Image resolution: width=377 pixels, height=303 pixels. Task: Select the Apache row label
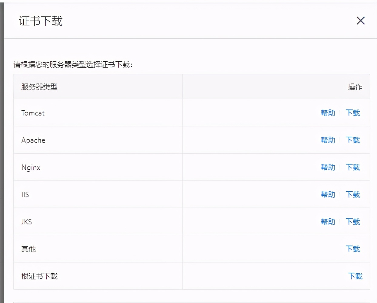tap(33, 140)
